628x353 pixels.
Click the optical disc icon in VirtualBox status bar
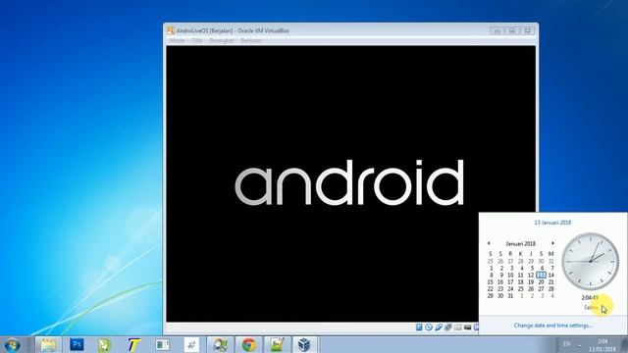click(429, 327)
